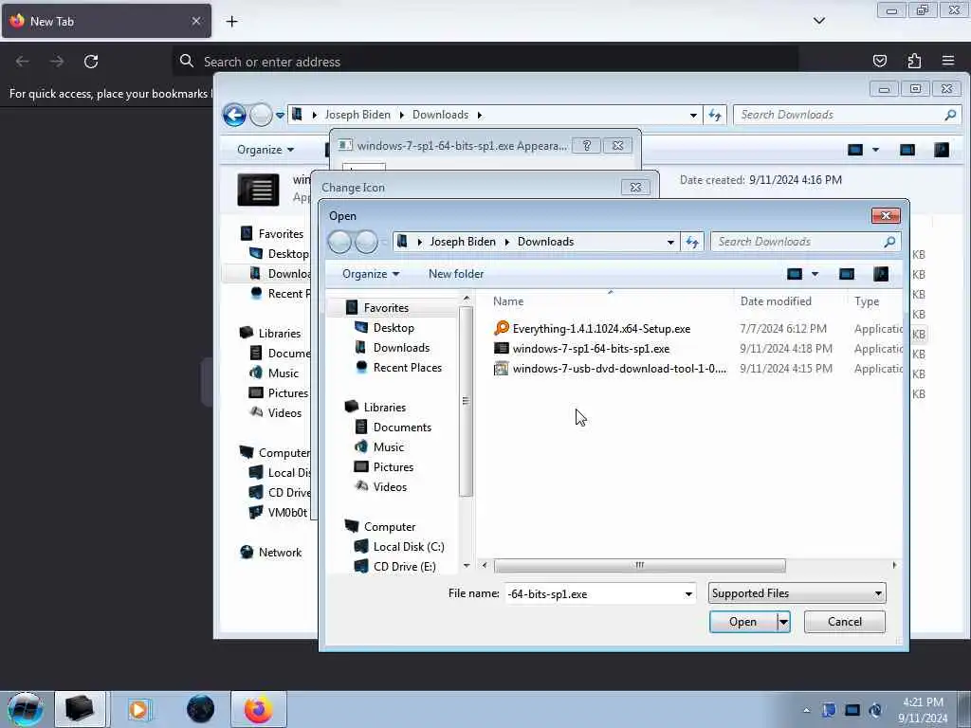Screen dimensions: 971x728
Task: Sort by Date modified column
Action: [776, 301]
